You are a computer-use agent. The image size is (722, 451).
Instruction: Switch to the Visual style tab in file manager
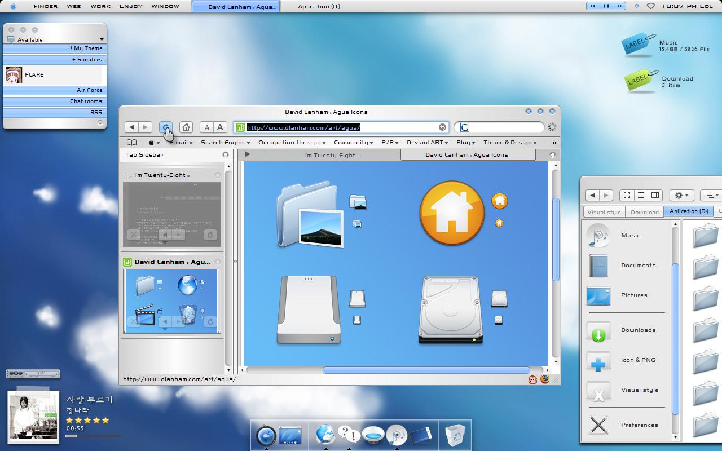604,212
